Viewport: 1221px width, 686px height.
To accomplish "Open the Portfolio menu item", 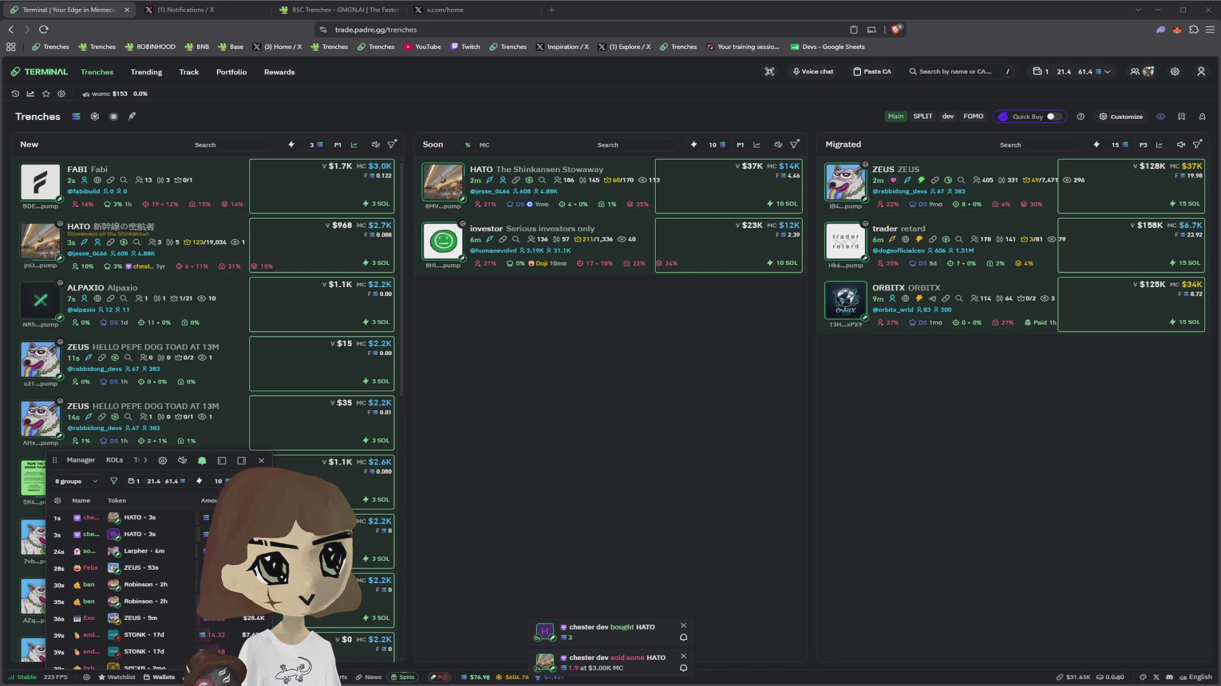I will tap(231, 72).
